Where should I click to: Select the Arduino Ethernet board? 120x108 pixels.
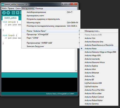[x=99, y=73]
